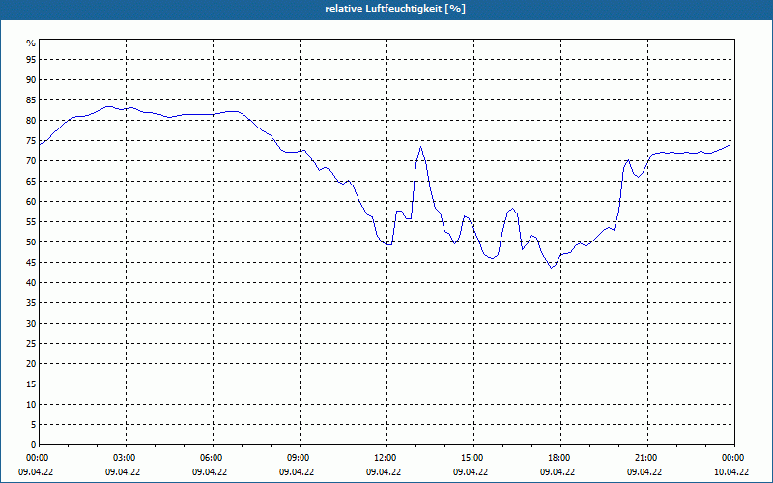Select the y-axis value 75
773x483 pixels.
pyautogui.click(x=31, y=141)
